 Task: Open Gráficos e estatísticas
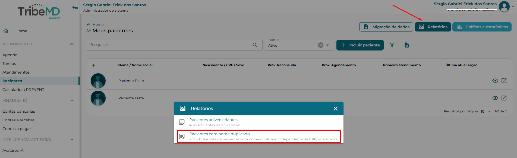pos(482,27)
